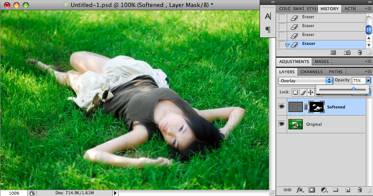Select the Original layer name
This screenshot has width=373, height=196.
point(314,124)
